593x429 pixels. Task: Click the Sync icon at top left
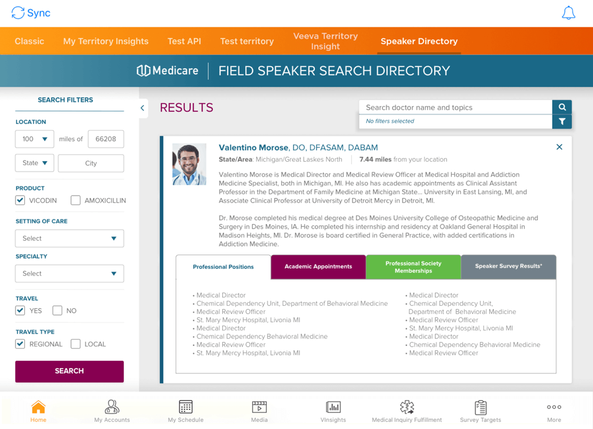click(x=17, y=12)
